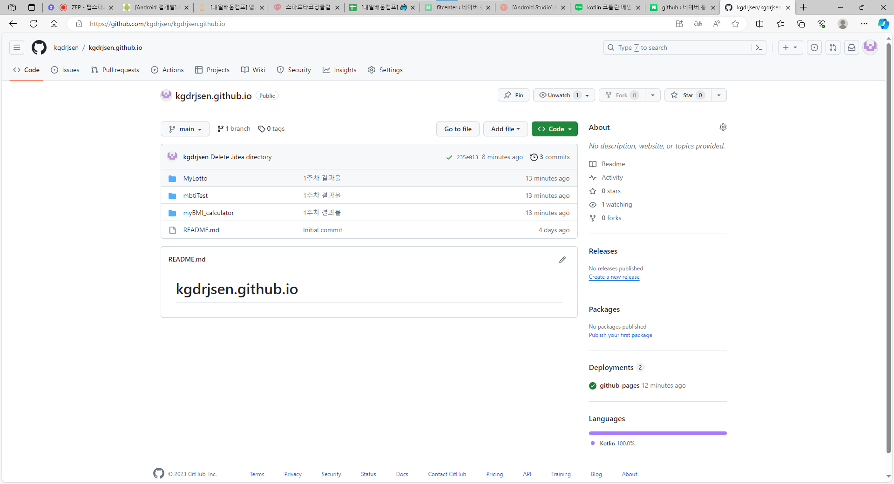The image size is (894, 484).
Task: Open the repository Settings tab
Action: [x=385, y=70]
